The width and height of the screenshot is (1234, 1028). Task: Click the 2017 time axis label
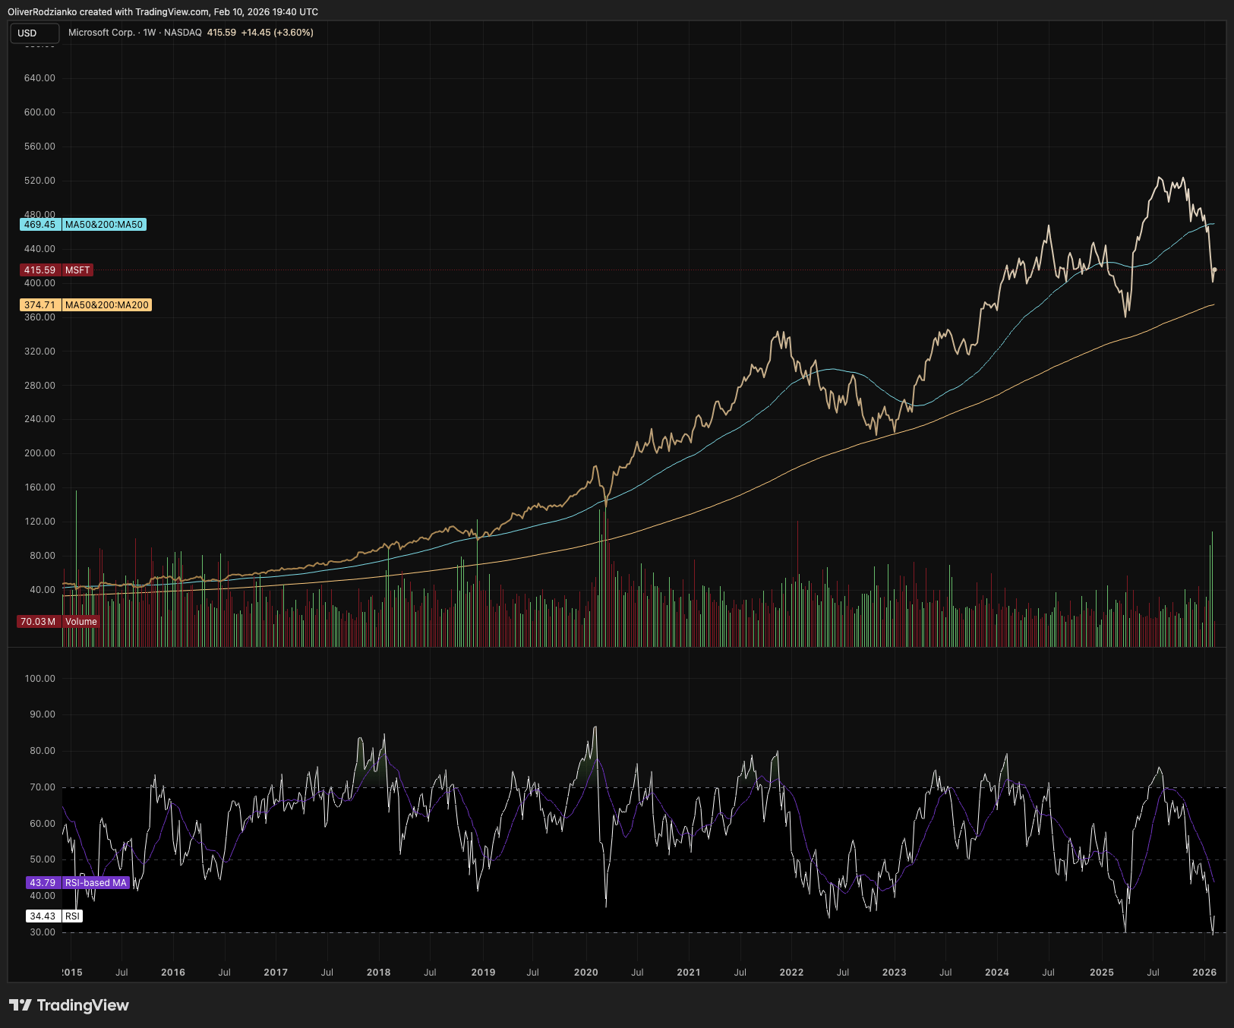coord(276,973)
